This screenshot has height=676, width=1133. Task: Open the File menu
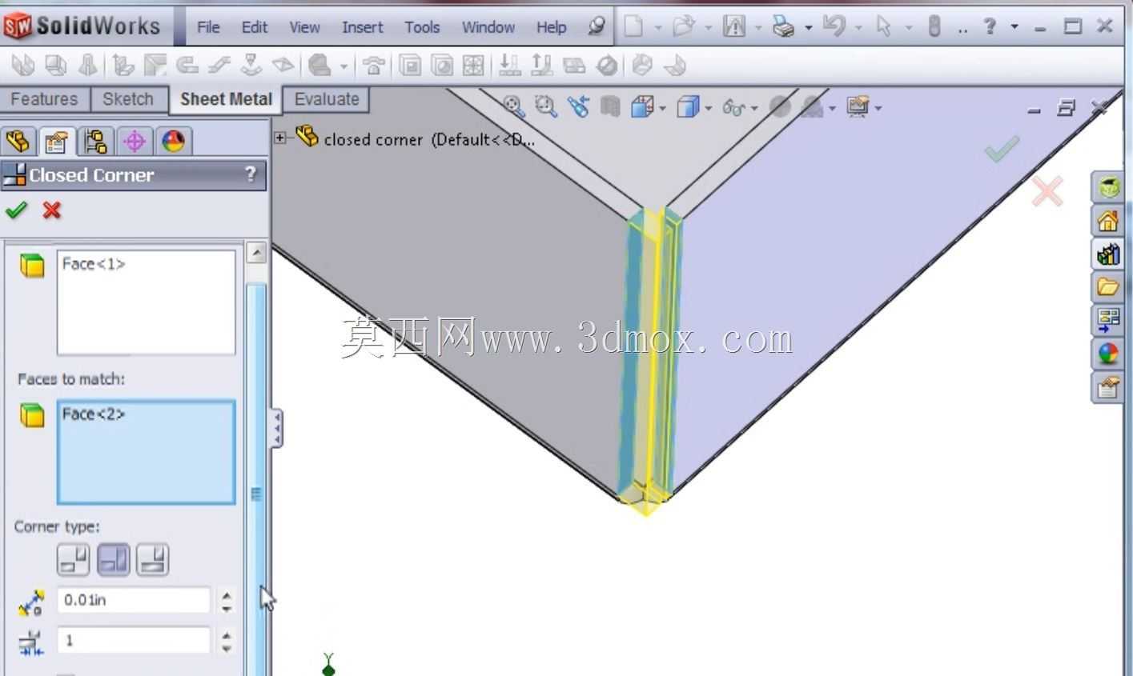208,27
